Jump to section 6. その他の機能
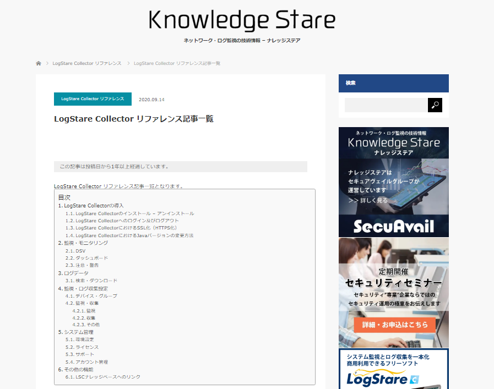494x389 pixels. click(x=75, y=370)
